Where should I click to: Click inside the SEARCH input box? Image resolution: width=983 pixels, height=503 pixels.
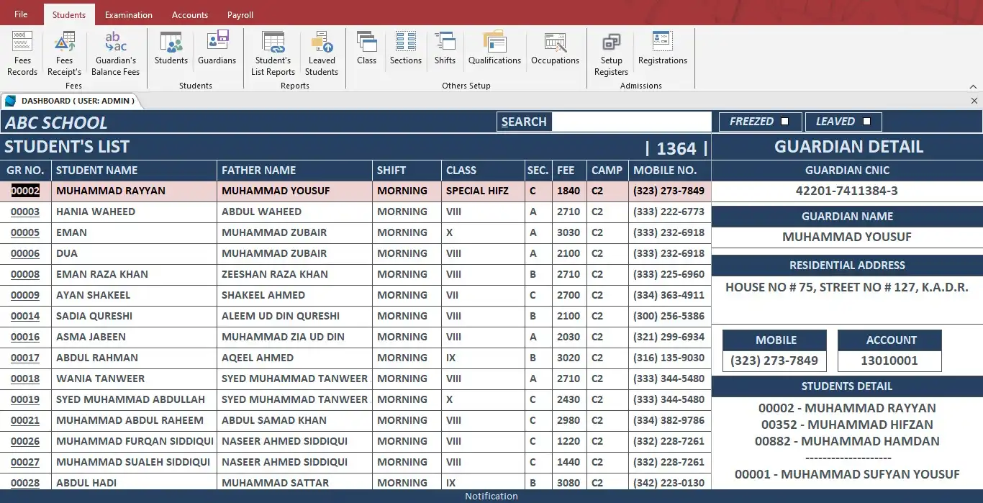tap(633, 122)
